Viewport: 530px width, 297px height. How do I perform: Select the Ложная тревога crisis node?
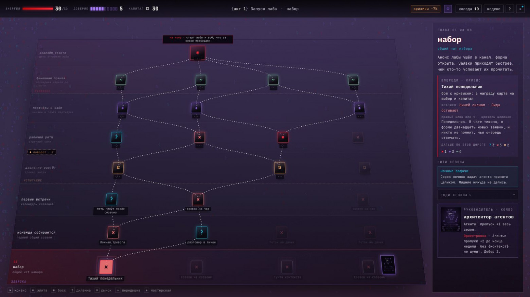113,232
